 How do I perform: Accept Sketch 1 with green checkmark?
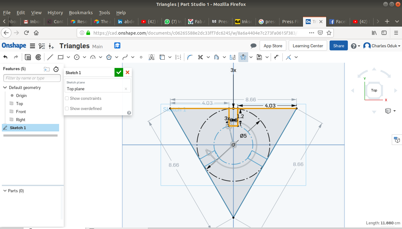[x=119, y=72]
